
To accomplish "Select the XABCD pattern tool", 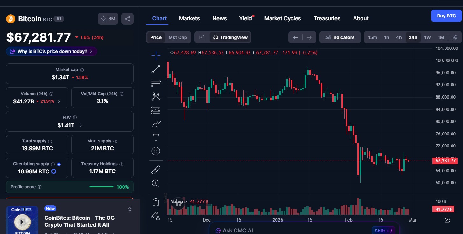I will tap(156, 96).
